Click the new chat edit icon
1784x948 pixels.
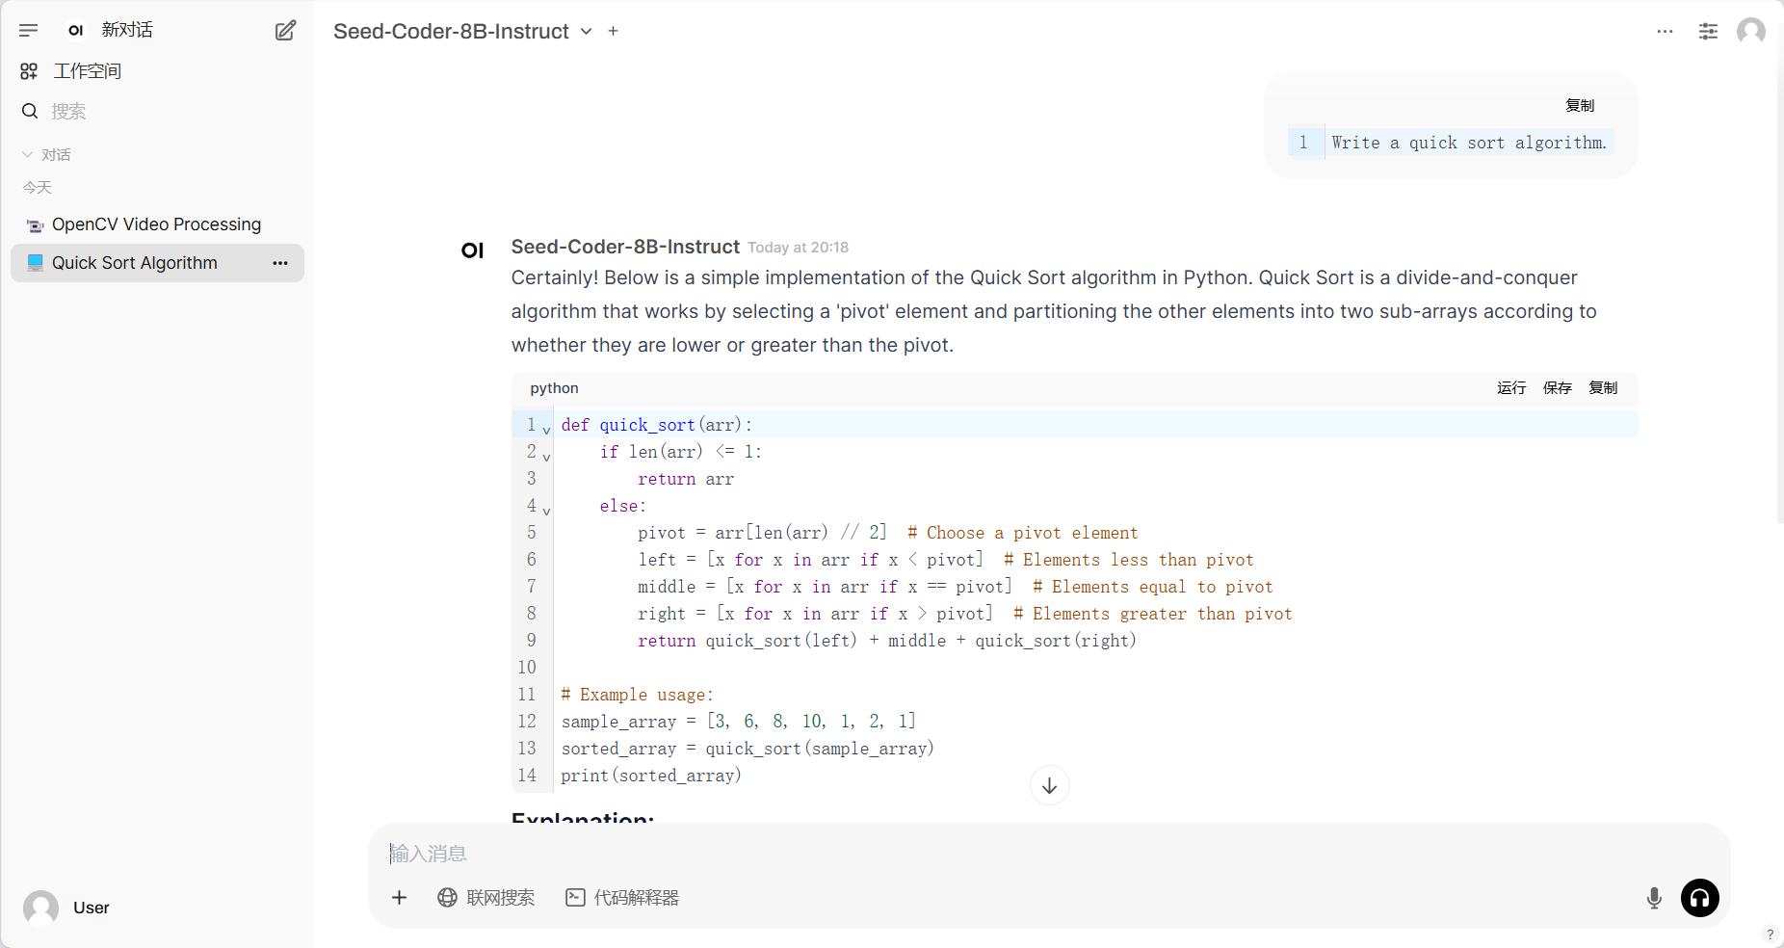pos(285,31)
